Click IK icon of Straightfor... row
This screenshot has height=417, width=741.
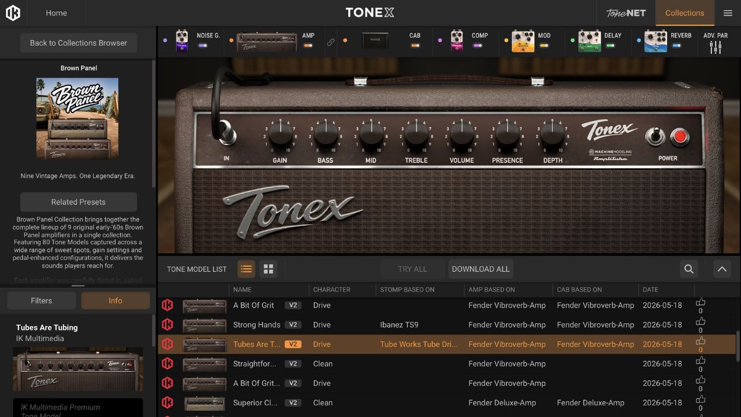pyautogui.click(x=167, y=363)
